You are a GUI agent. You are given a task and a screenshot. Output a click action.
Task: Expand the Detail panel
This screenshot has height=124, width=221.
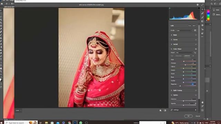(x=172, y=44)
